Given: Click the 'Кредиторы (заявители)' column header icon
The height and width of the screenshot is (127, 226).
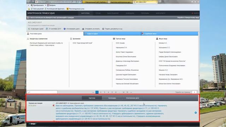Looking at the screenshot, I should pyautogui.click(x=28, y=38).
